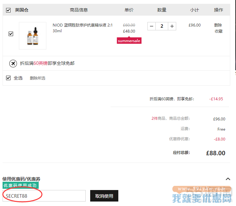Image resolution: width=236 pixels, height=206 pixels.
Task: Uncheck the NIOD product row checkbox
Action: [x=11, y=34]
